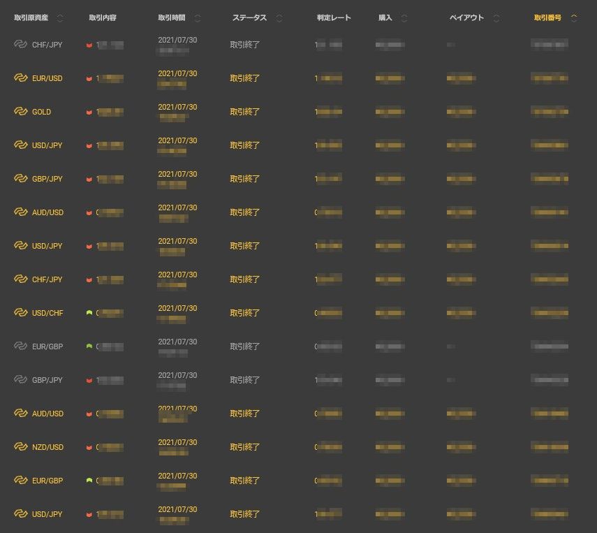Sort the table by ステータス arrows
Image resolution: width=597 pixels, height=533 pixels.
[279, 18]
